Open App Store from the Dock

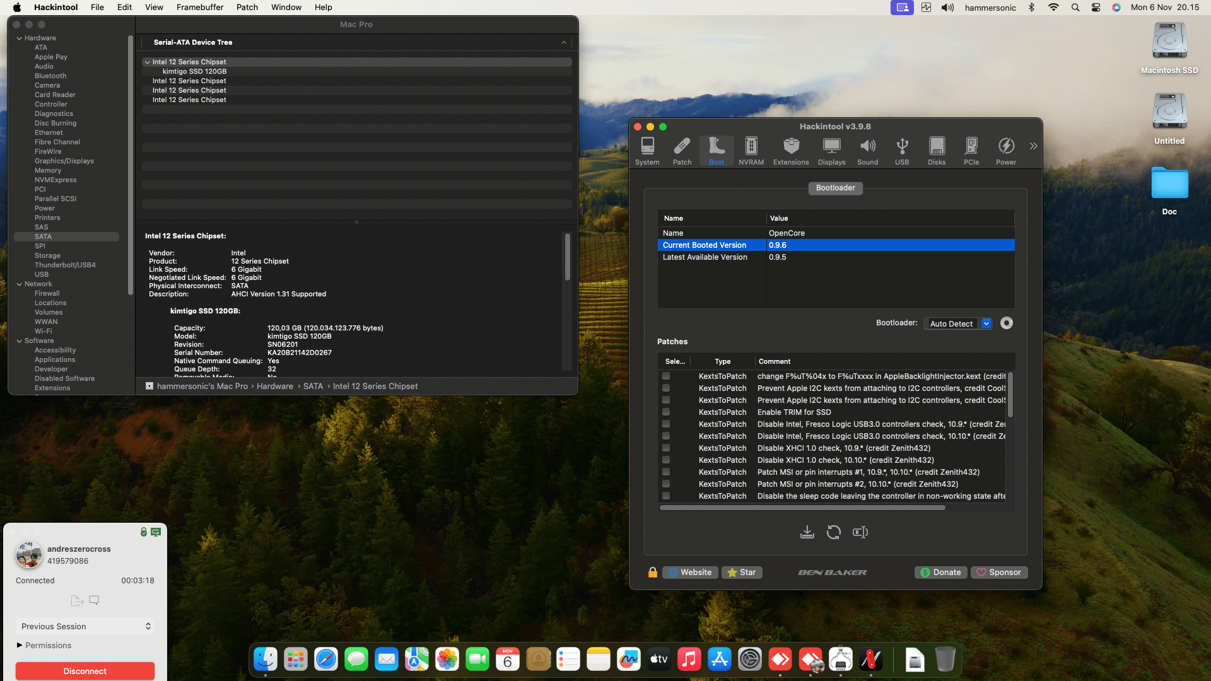(x=720, y=660)
